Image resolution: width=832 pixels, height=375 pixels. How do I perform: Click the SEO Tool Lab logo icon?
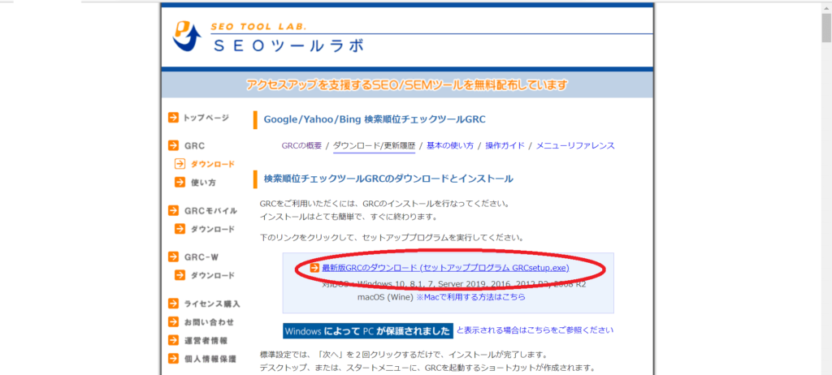(x=188, y=36)
